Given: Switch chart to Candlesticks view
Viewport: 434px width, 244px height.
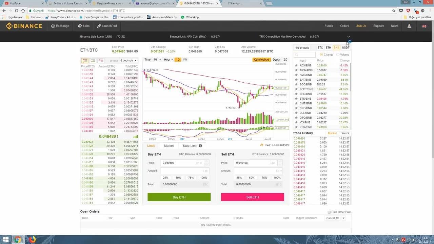Looking at the screenshot, I should click(261, 60).
